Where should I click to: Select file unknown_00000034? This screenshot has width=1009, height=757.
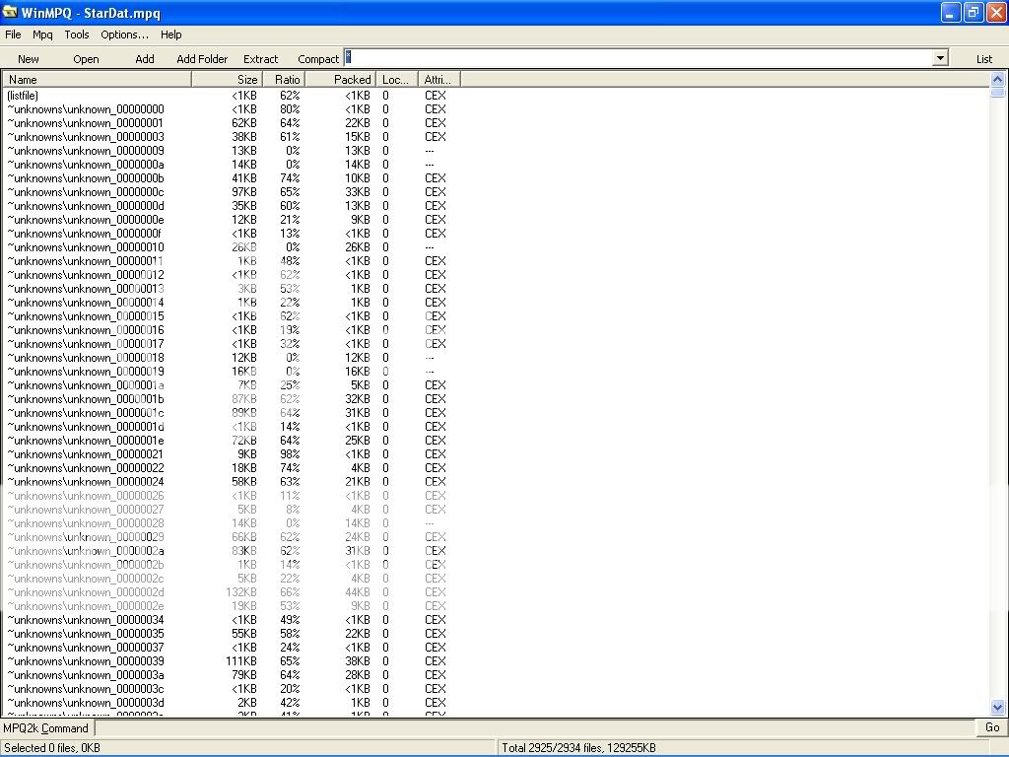tap(86, 620)
